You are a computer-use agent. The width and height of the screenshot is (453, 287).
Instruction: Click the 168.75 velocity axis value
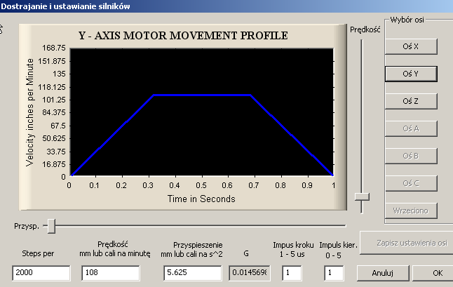point(54,48)
